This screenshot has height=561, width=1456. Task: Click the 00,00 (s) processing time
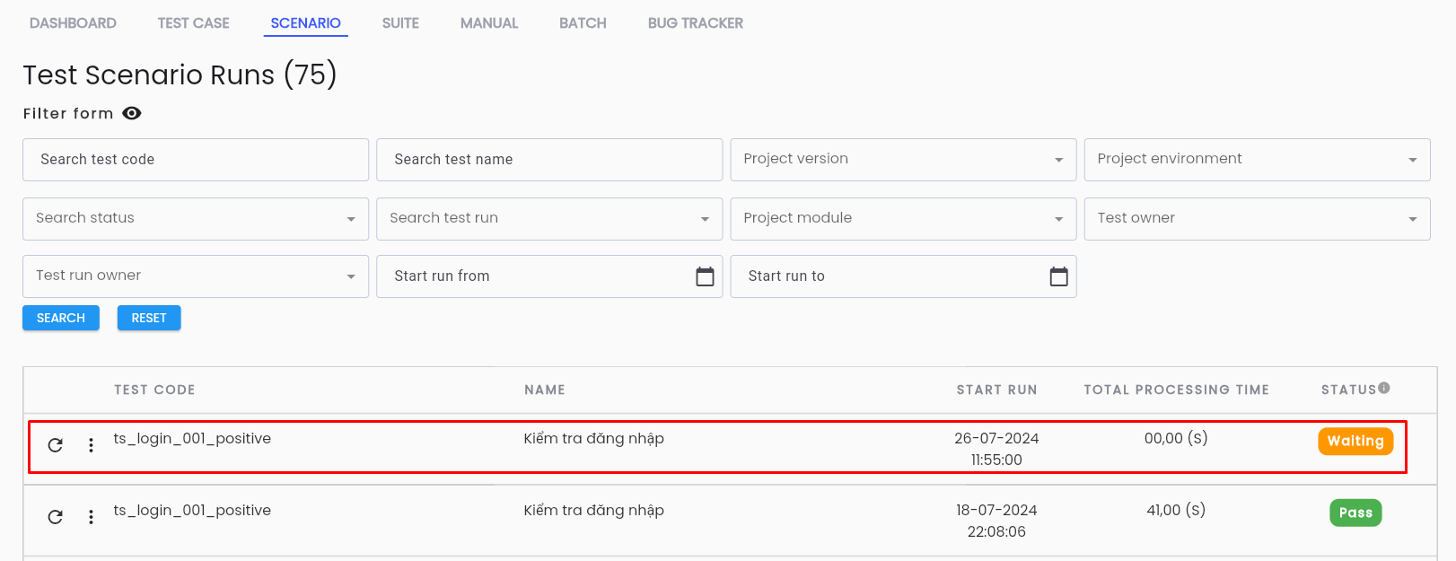(1176, 438)
